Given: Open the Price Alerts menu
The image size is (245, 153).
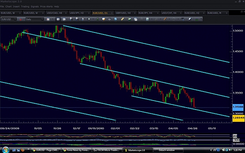Looking at the screenshot, I should point(46,7).
